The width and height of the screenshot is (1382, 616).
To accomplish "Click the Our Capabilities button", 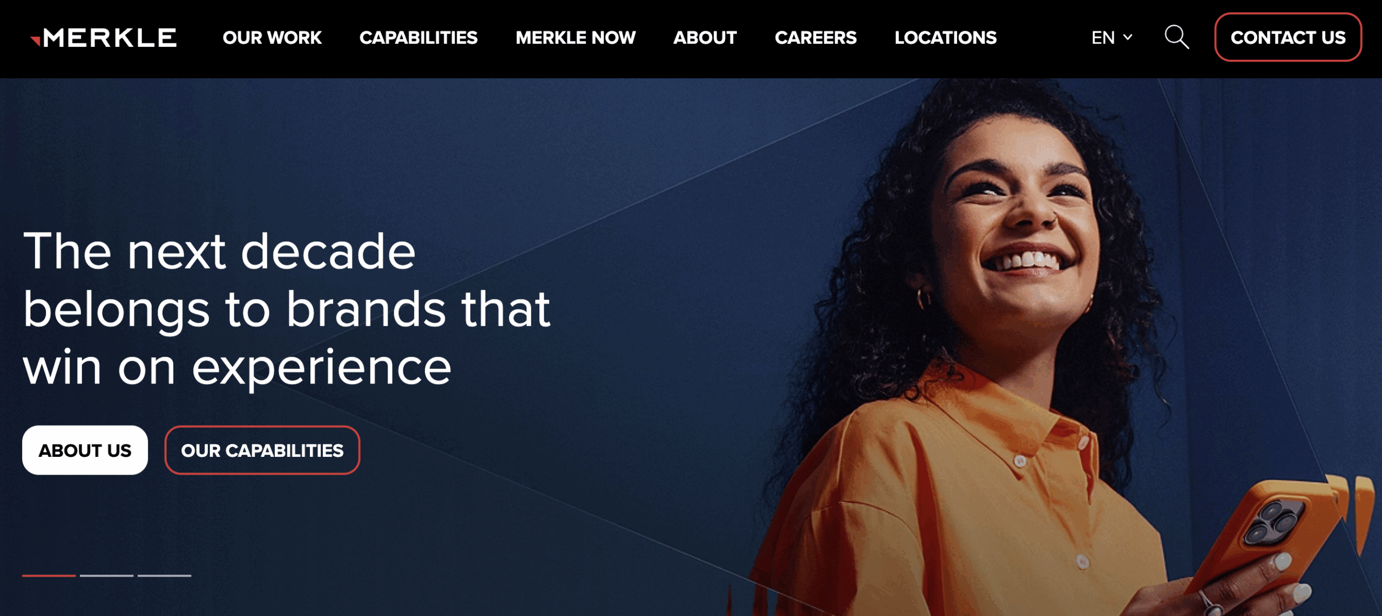I will pyautogui.click(x=262, y=450).
